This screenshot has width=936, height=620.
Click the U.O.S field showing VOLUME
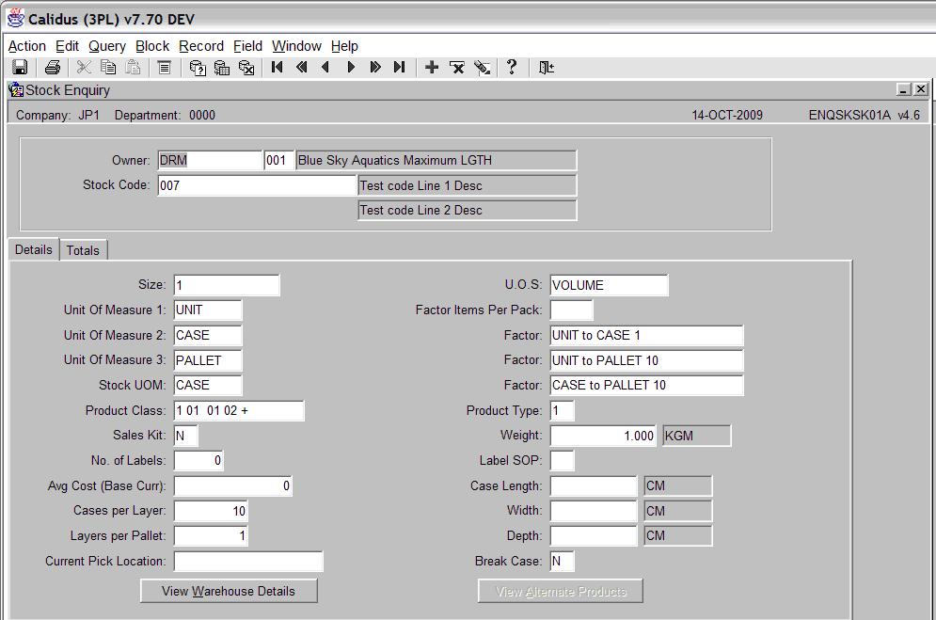coord(609,285)
